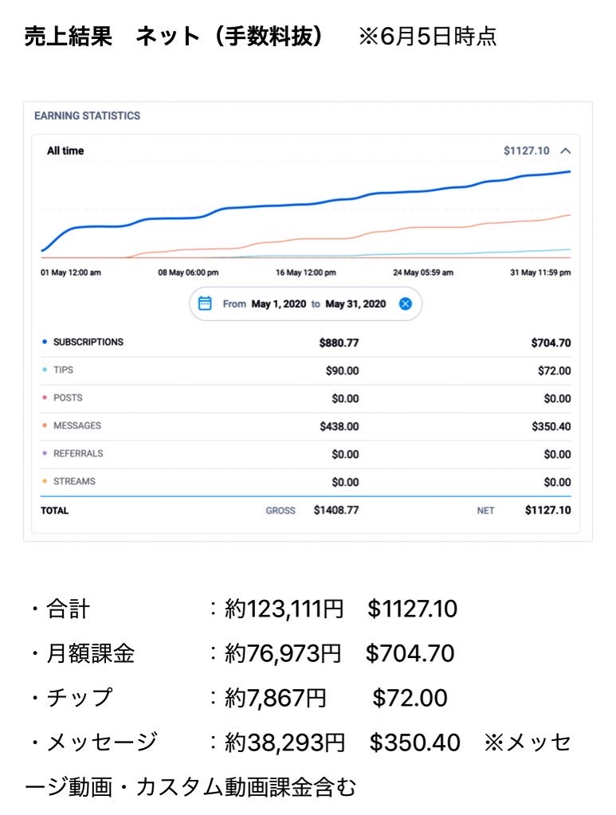
Task: Collapse the All time earnings panel chevron
Action: click(x=566, y=151)
